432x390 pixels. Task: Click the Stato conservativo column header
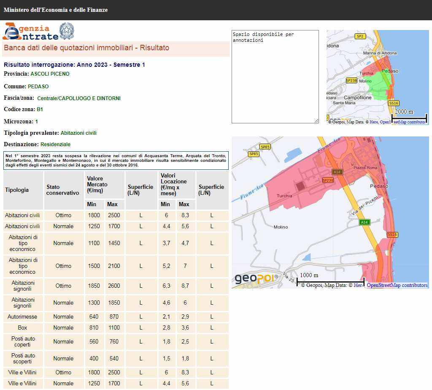point(63,190)
